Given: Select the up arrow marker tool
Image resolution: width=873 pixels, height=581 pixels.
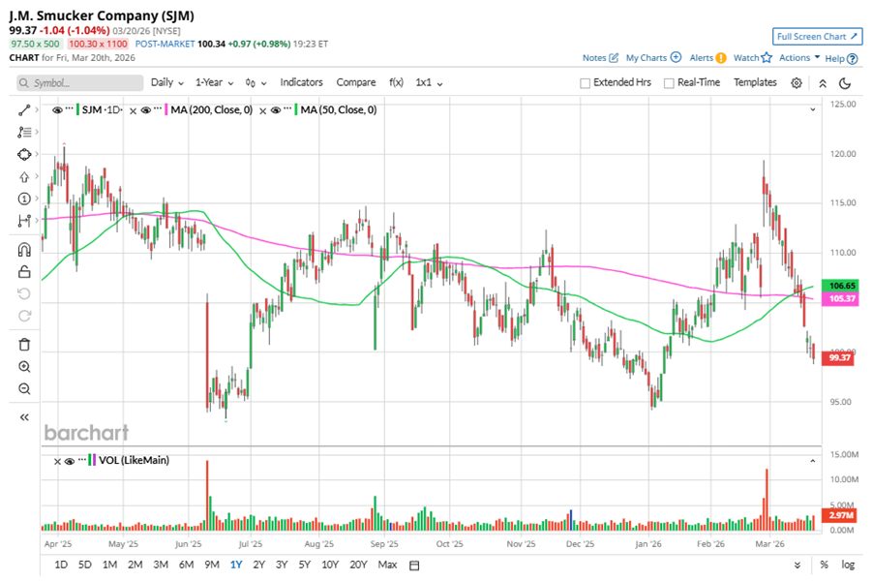Looking at the screenshot, I should (24, 176).
